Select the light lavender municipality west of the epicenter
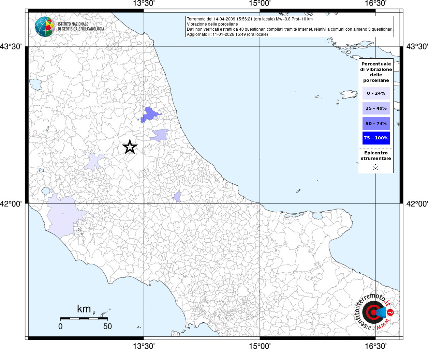428x349 pixels. click(x=94, y=162)
